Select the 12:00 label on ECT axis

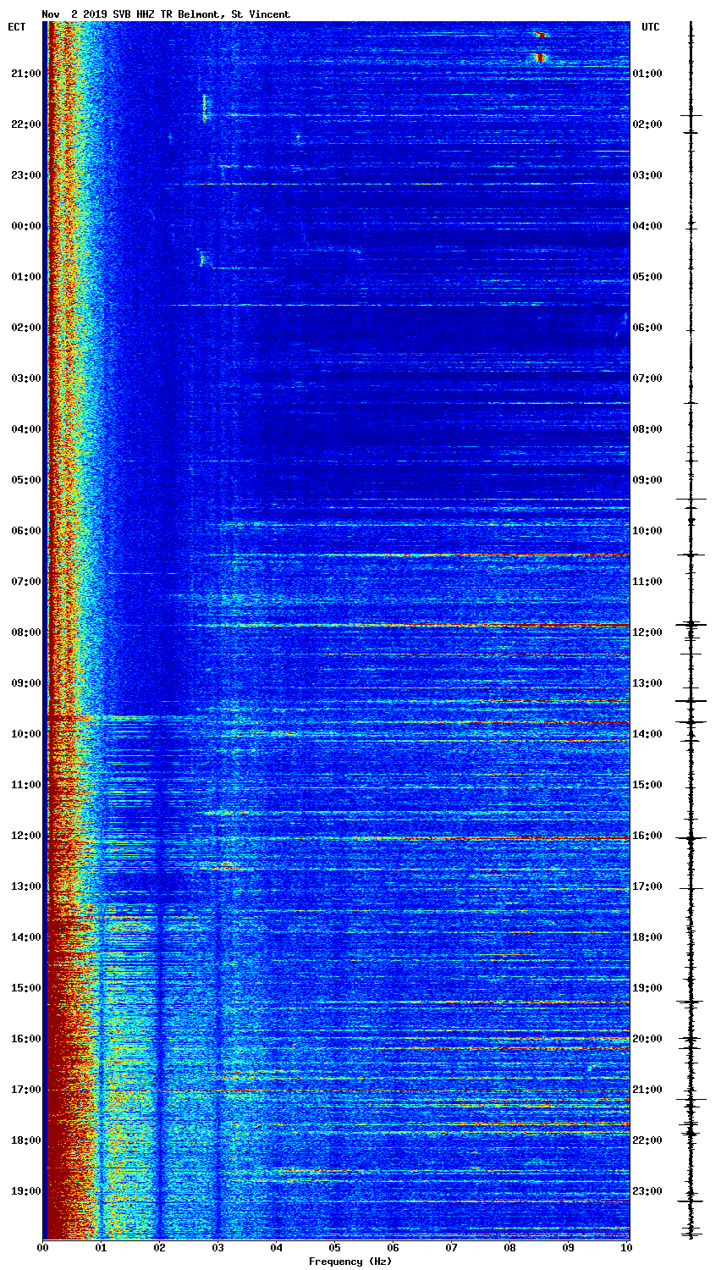25,836
